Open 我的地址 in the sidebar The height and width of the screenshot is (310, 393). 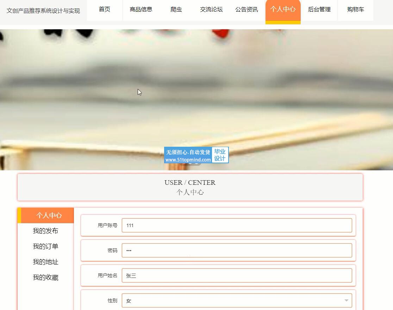click(45, 262)
